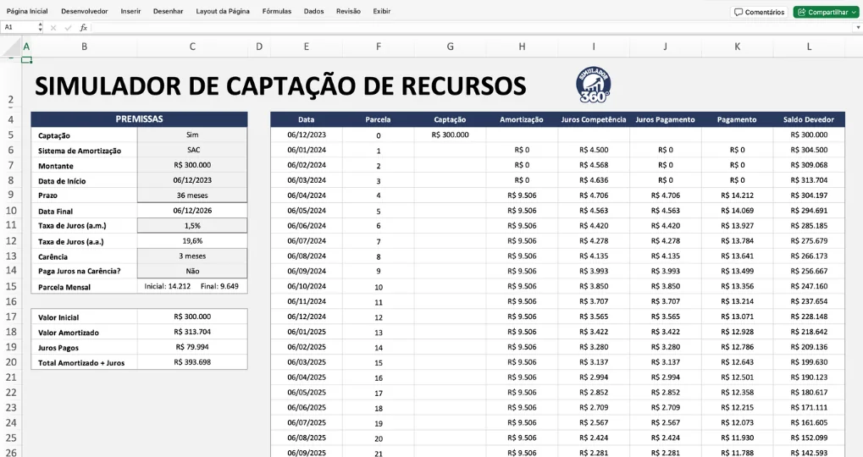Click the 'Juros Competência' table header

coord(594,119)
